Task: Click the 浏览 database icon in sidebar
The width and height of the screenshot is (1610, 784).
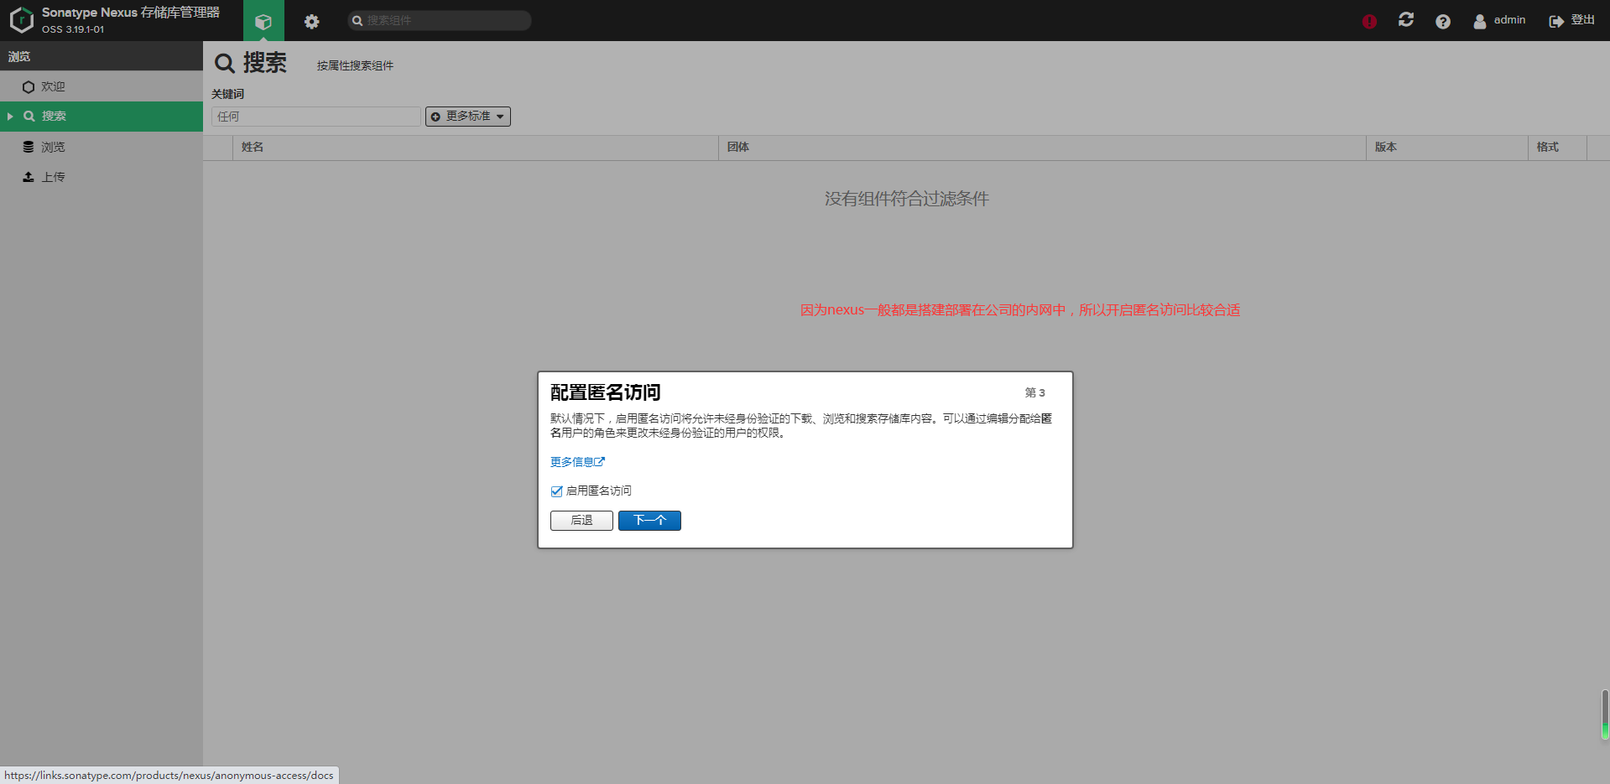Action: [29, 147]
